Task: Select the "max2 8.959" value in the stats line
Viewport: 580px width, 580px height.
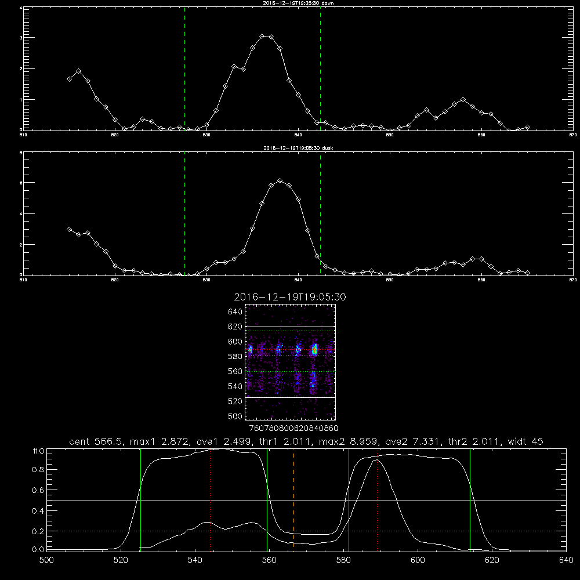Action: coord(350,441)
